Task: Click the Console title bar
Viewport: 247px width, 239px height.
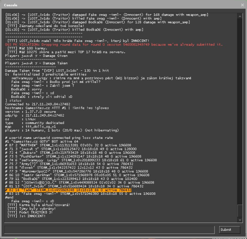Action: click(117, 5)
